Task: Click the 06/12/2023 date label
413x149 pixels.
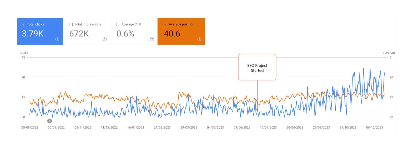Action: click(x=375, y=127)
